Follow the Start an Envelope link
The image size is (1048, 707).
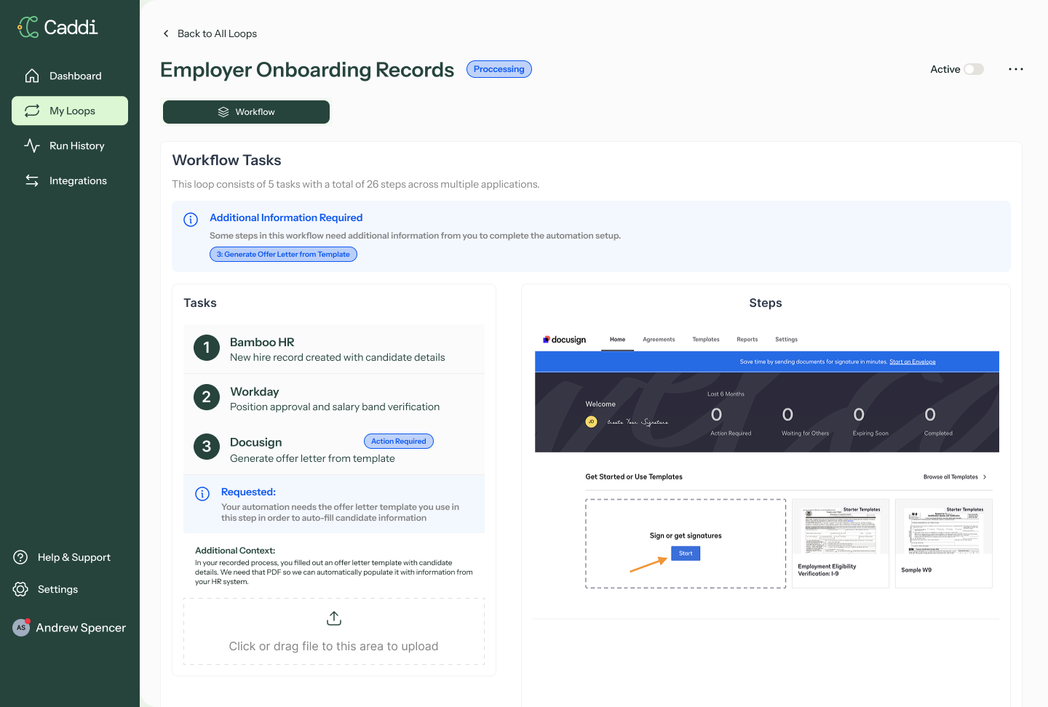pos(913,362)
